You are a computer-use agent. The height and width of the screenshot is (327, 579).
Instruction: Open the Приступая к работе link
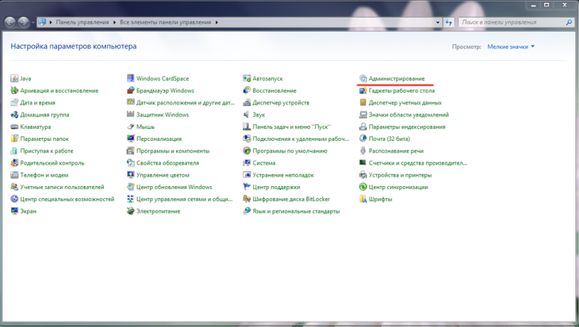click(x=47, y=150)
